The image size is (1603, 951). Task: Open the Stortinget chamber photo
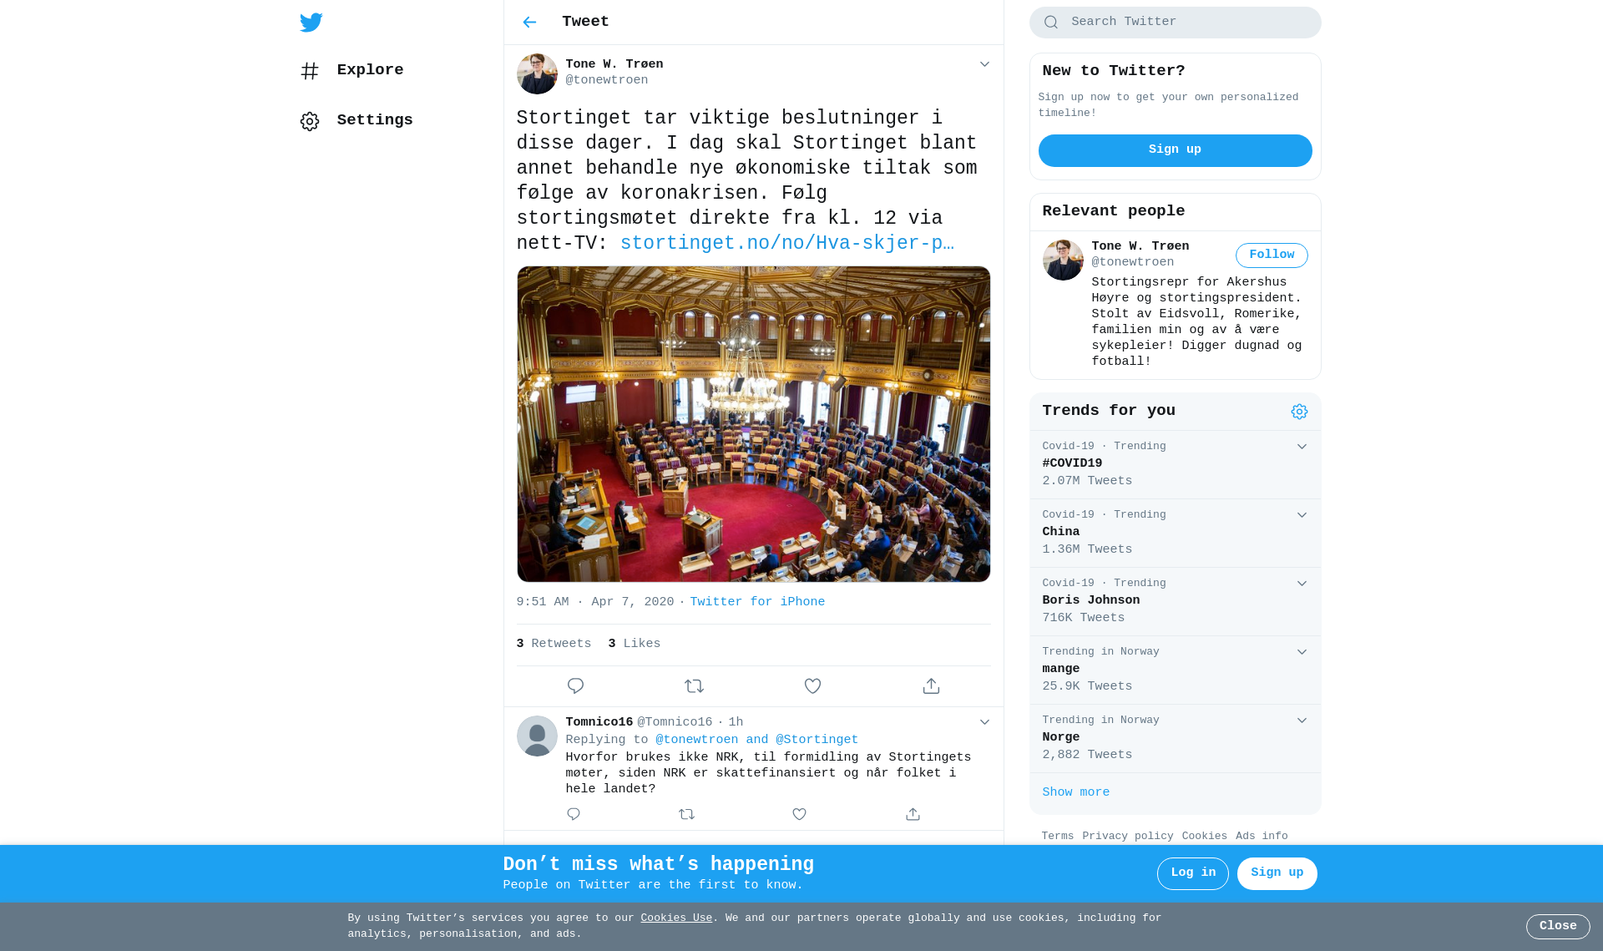pos(753,424)
